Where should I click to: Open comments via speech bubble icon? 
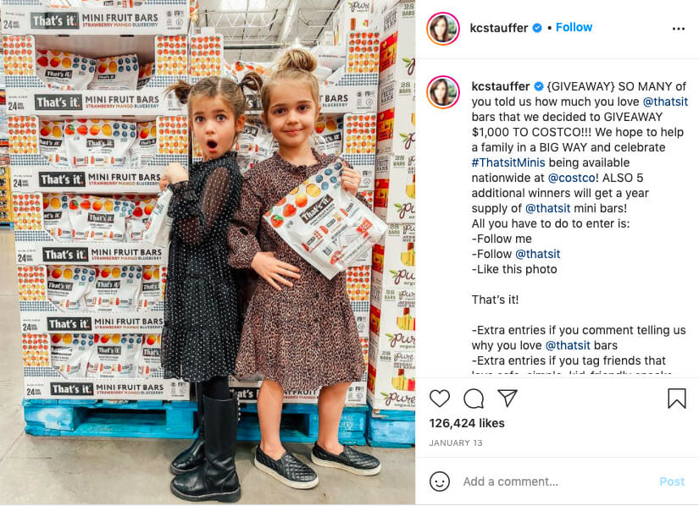click(x=474, y=399)
